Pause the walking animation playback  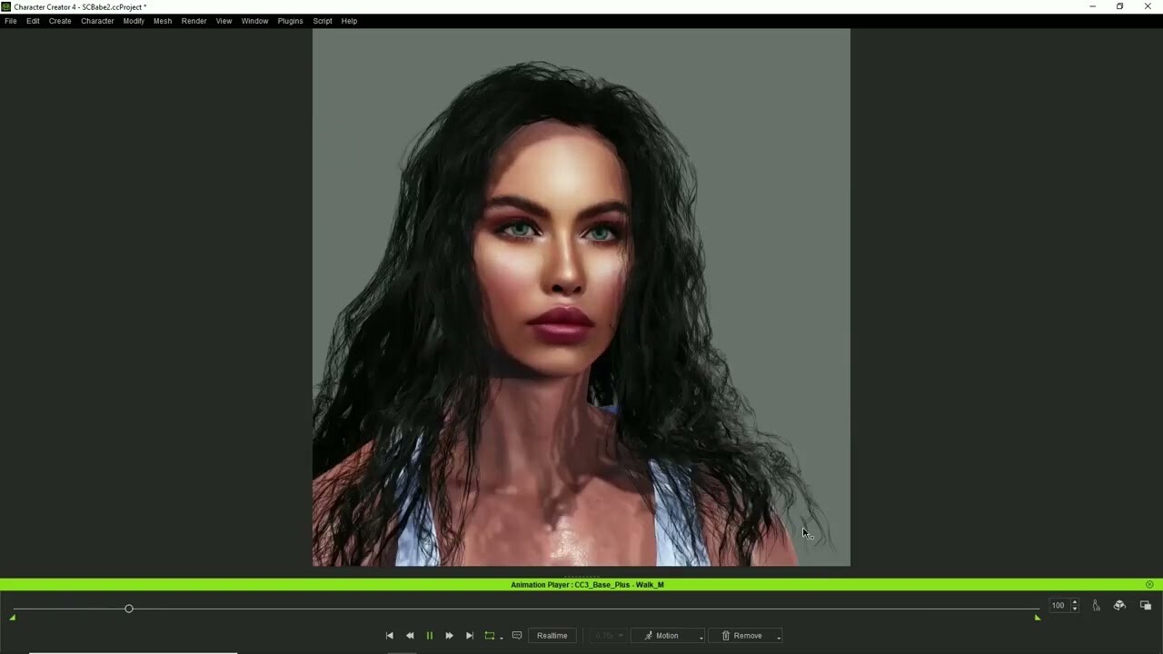click(429, 635)
